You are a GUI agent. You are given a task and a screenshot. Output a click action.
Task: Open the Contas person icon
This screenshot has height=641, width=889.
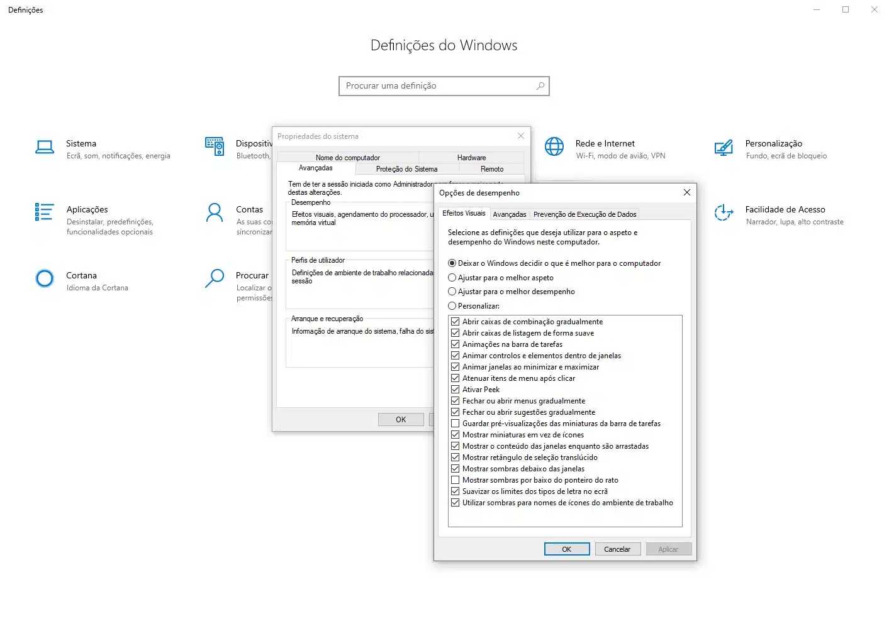tap(215, 212)
